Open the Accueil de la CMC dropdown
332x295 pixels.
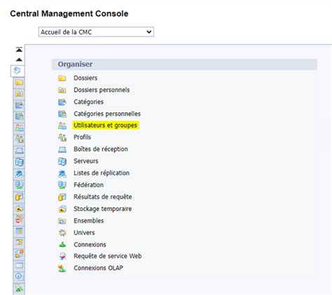[96, 32]
